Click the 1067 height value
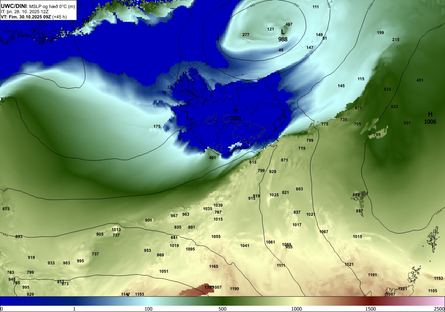The width and height of the screenshot is (445, 312). [324, 232]
